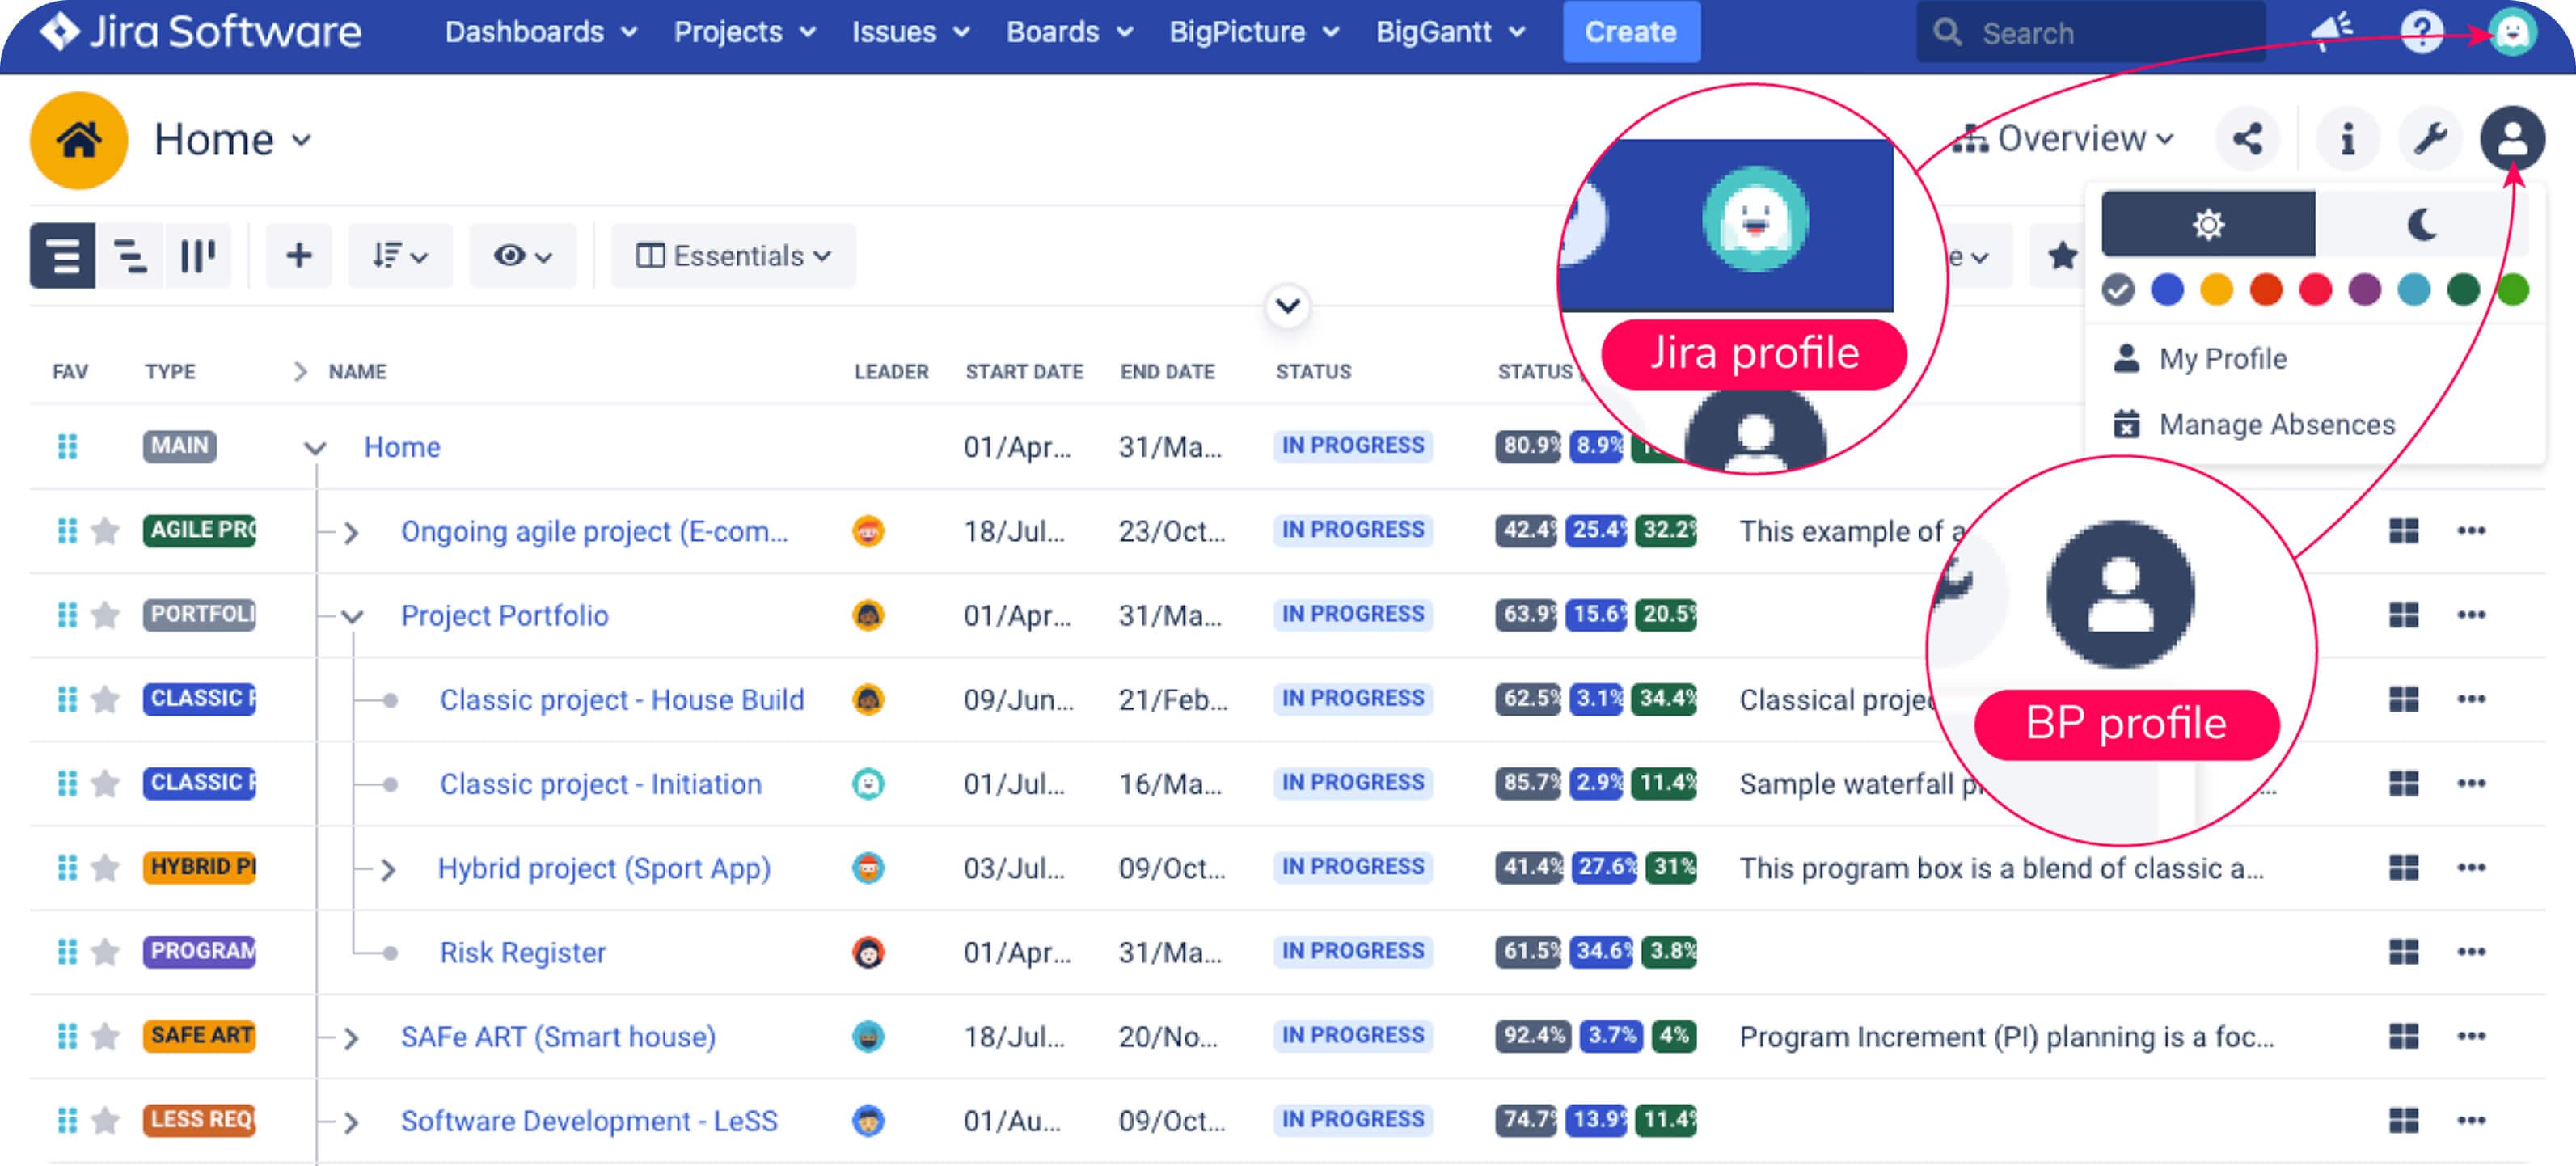
Task: Open Issues menu
Action: (911, 32)
